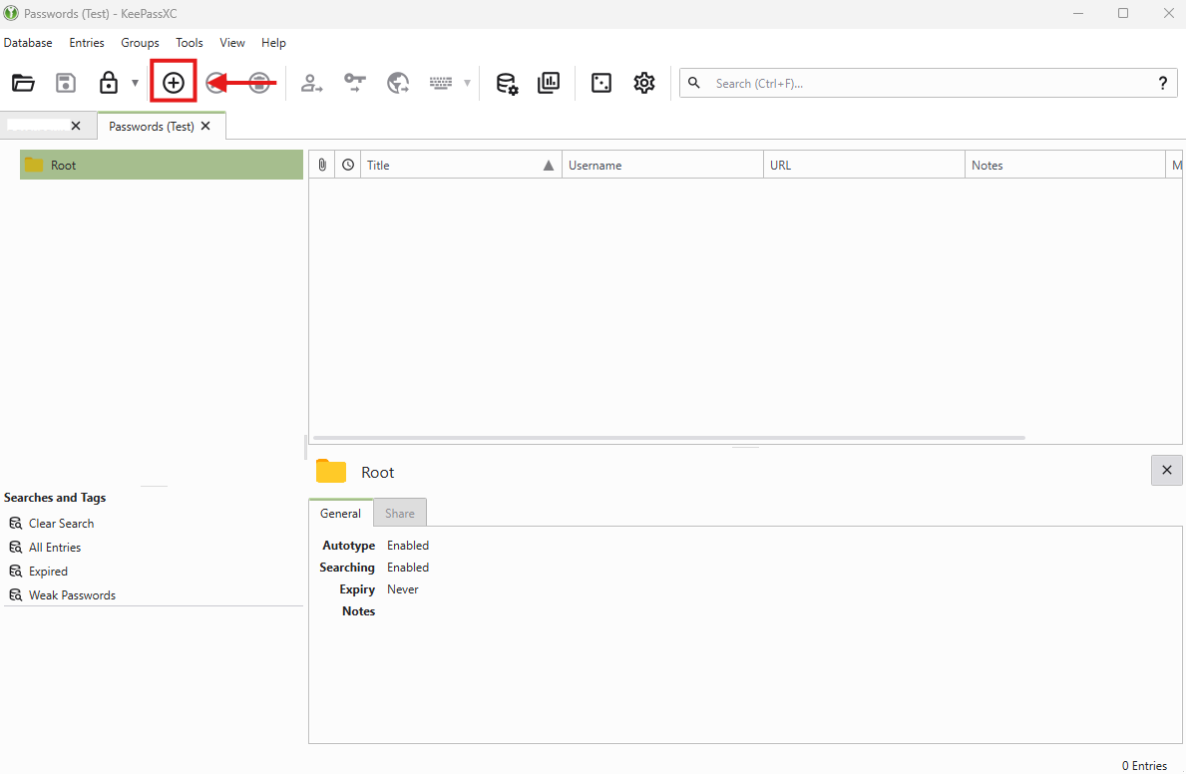Lock the database with padlock icon
The height and width of the screenshot is (774, 1186).
pyautogui.click(x=109, y=83)
